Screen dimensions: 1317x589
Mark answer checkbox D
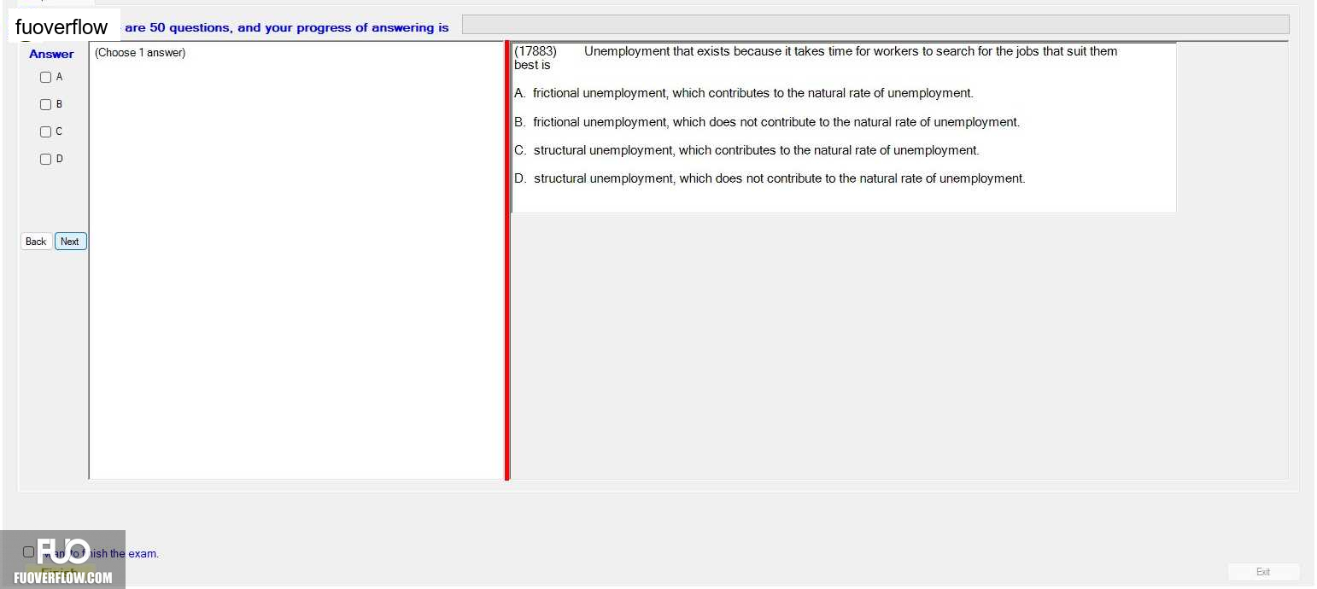point(46,159)
